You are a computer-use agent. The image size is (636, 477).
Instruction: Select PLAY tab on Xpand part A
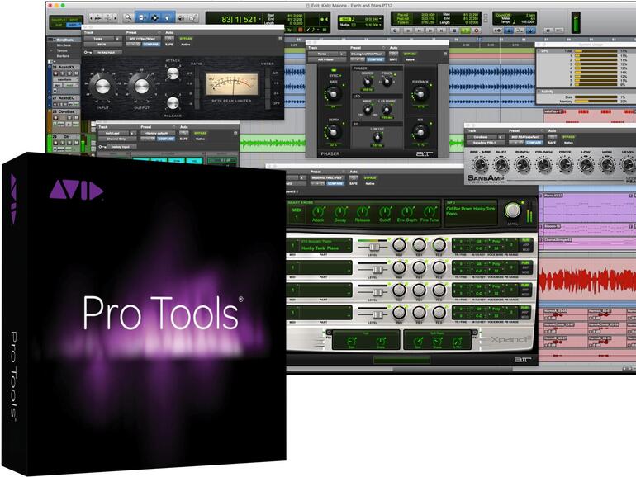pyautogui.click(x=526, y=240)
